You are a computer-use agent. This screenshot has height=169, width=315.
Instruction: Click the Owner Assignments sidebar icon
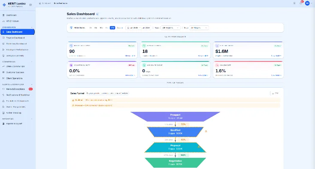pos(3,107)
